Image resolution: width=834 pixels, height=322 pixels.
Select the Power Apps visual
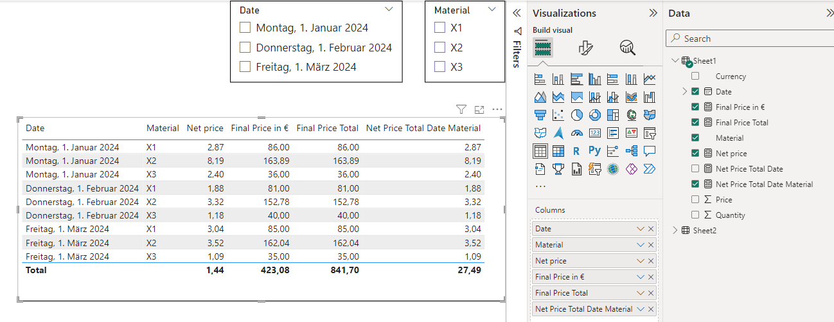[x=632, y=169]
